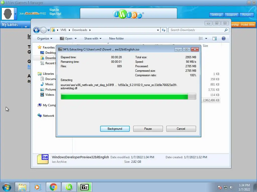This screenshot has width=257, height=192.
Task: Click the iWin logo banner
Action: 128,14
